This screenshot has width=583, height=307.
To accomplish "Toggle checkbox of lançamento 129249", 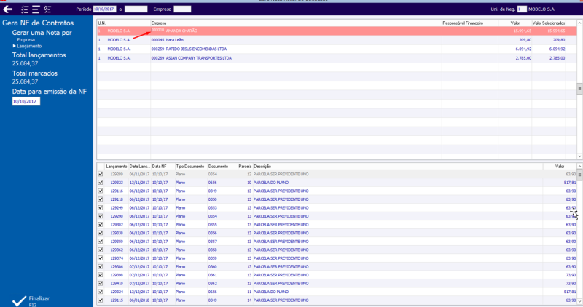I will (x=101, y=208).
